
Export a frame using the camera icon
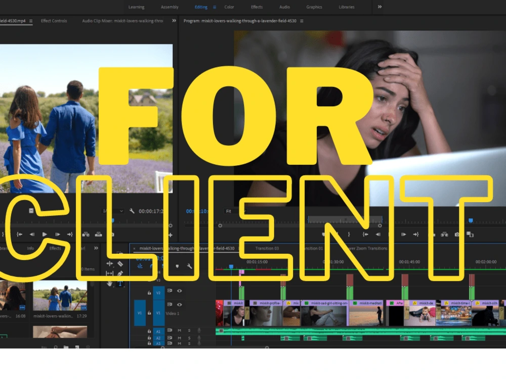point(456,234)
